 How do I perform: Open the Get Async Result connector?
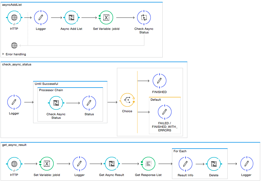point(111,164)
